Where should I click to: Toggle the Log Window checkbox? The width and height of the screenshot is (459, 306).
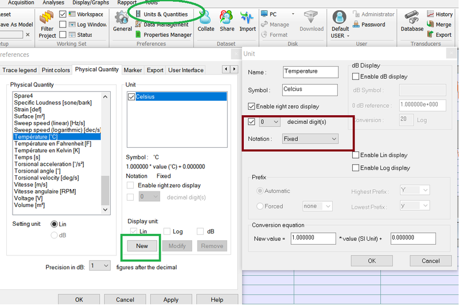[63, 25]
